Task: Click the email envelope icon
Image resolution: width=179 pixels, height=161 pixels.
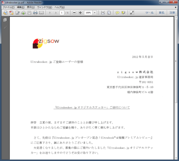Action: click(x=41, y=13)
